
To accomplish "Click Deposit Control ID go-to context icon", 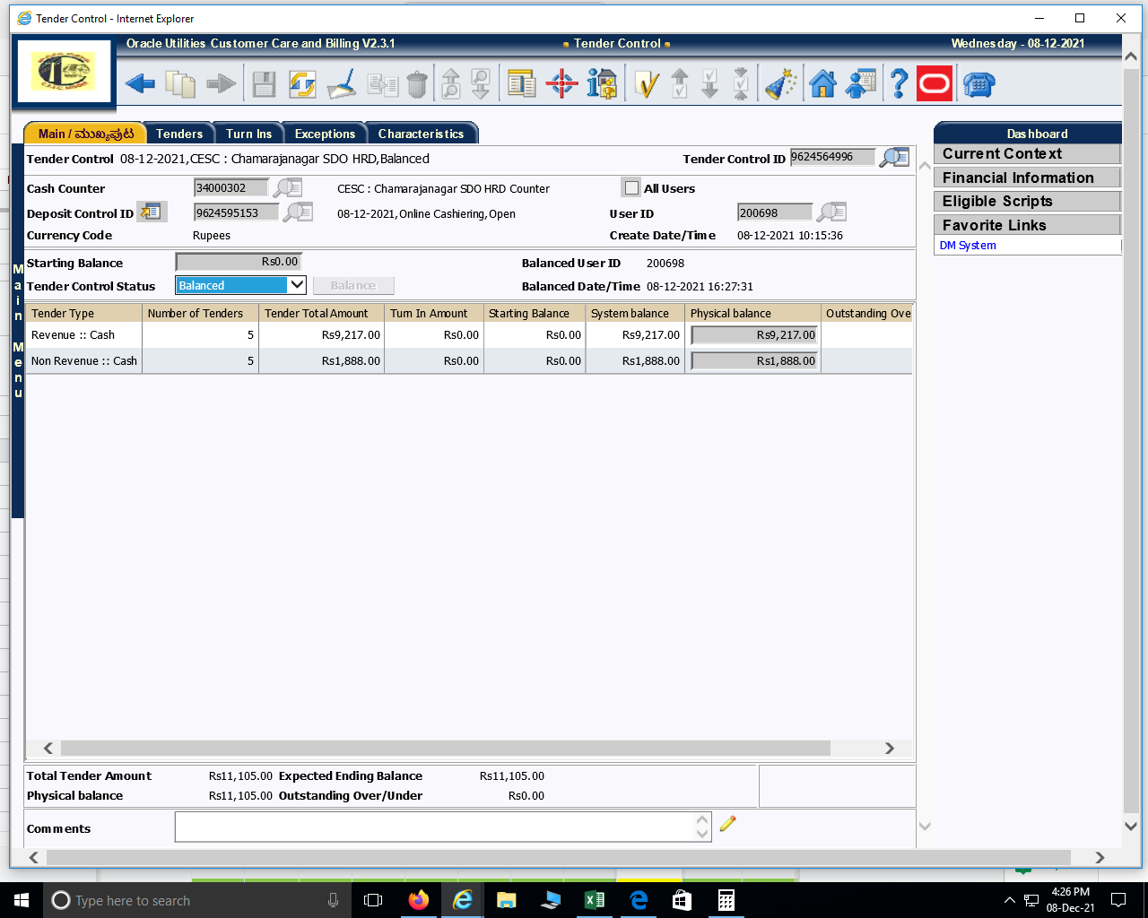I will coord(151,212).
